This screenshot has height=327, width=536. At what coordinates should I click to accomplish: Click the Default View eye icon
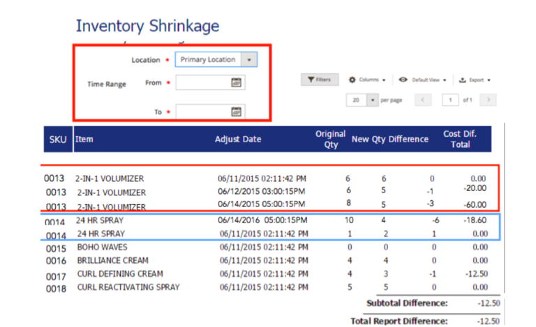click(x=403, y=79)
